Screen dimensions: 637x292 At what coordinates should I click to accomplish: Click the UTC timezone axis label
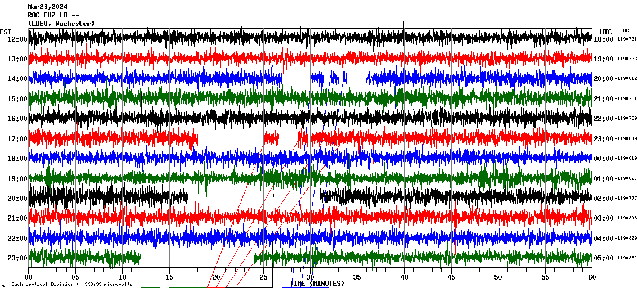(606, 32)
